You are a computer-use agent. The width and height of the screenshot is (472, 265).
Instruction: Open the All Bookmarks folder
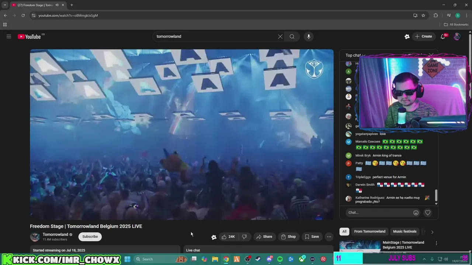point(456,25)
